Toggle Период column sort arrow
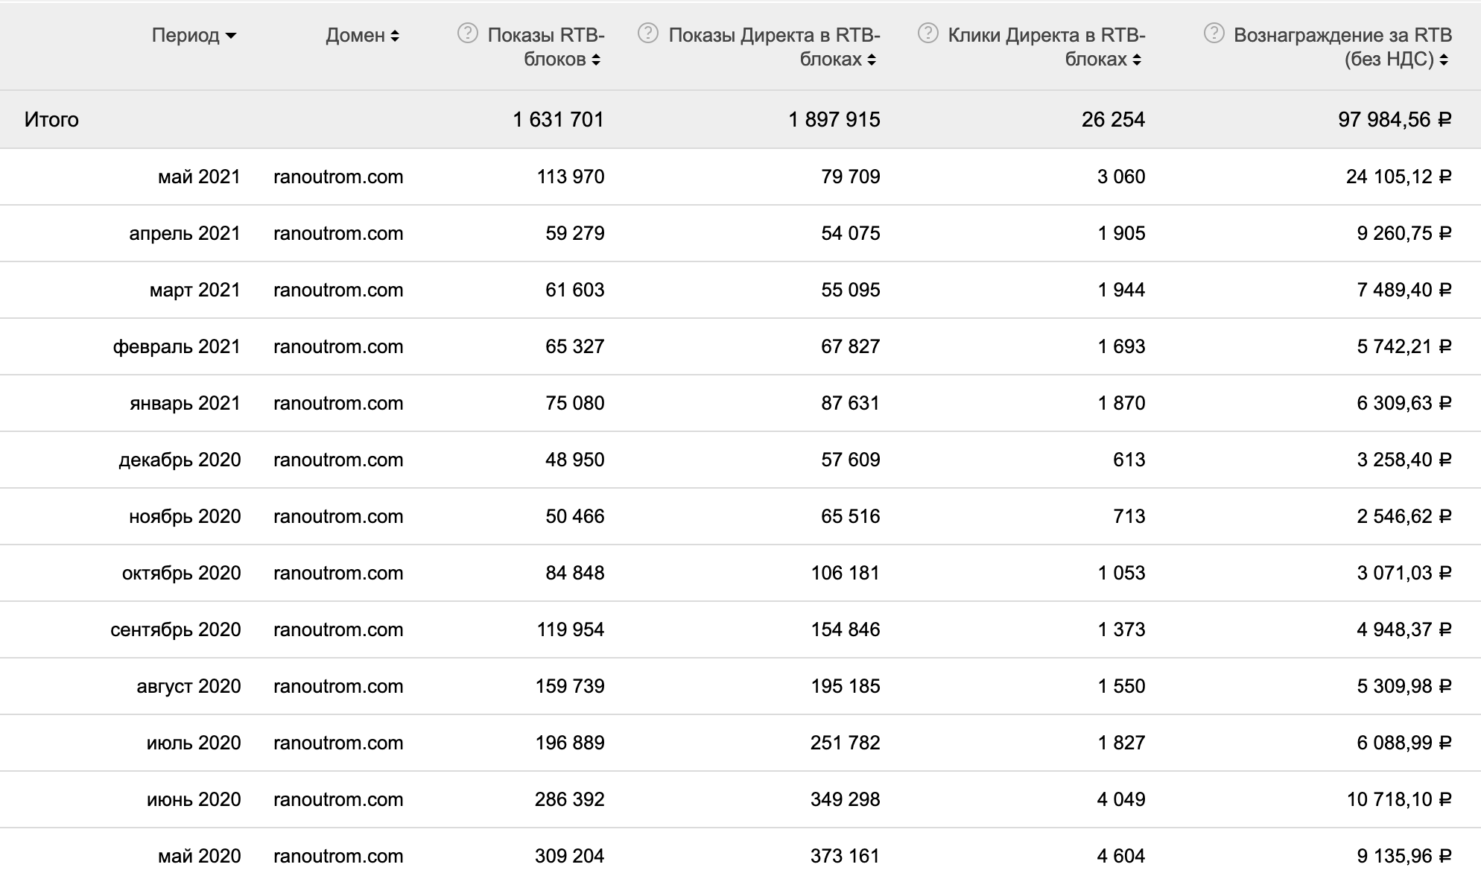1481x879 pixels. [231, 36]
